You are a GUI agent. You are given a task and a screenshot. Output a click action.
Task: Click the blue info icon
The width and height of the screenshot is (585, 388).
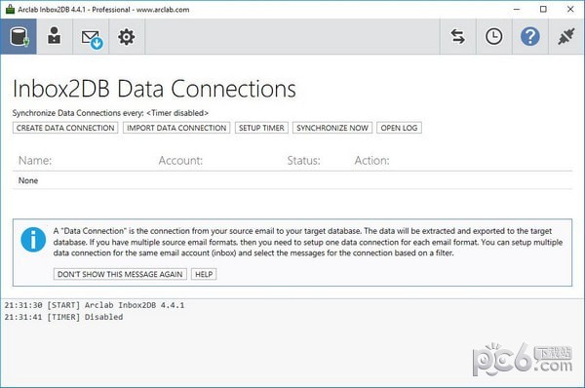pyautogui.click(x=33, y=240)
